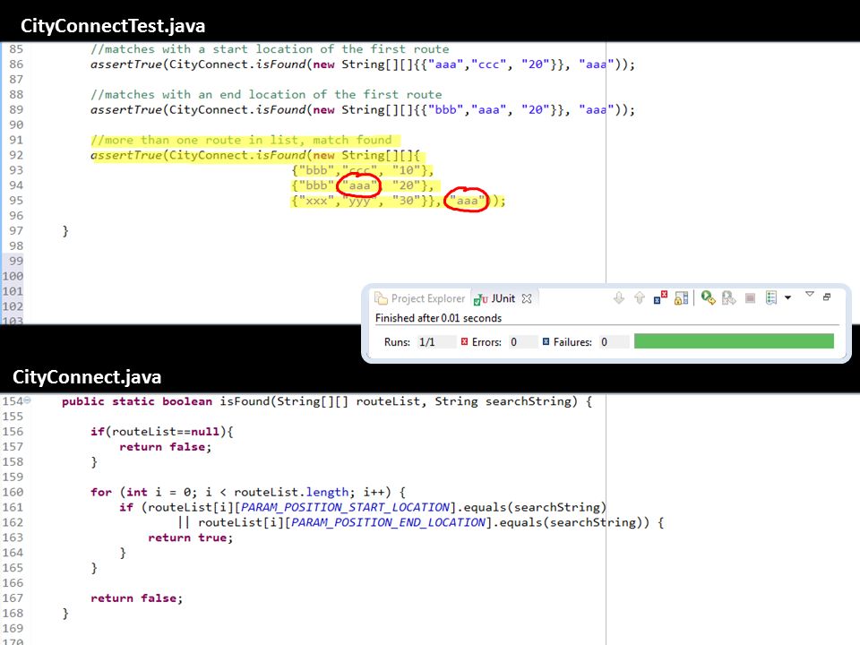Click the blue Failures icon
This screenshot has height=645, width=860.
(546, 341)
